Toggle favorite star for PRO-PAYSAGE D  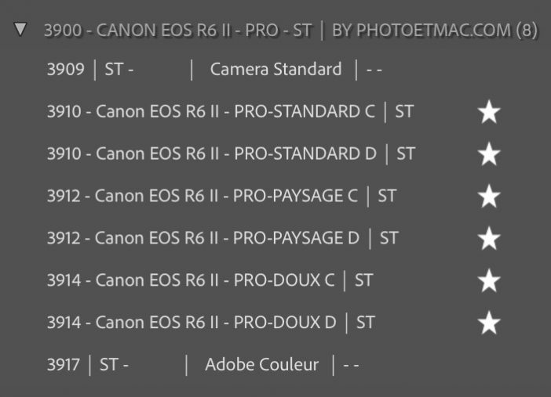pos(489,239)
